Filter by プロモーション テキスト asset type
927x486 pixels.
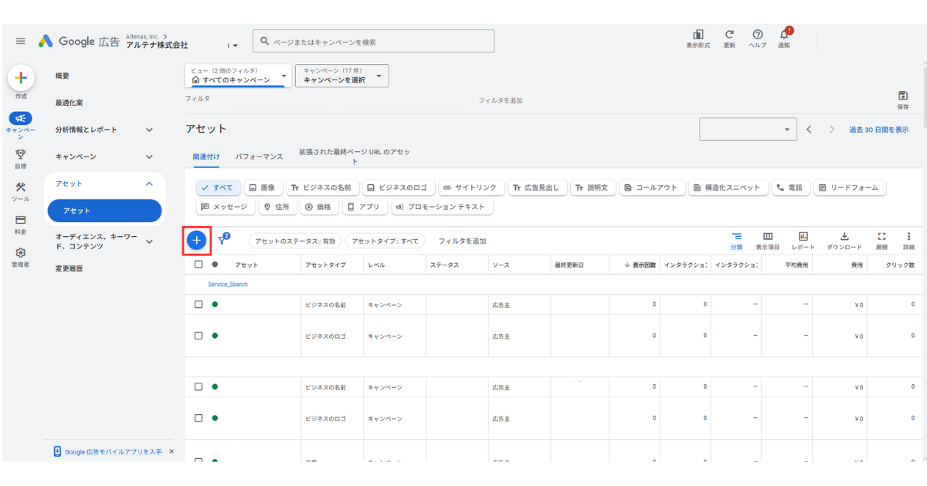(x=442, y=207)
